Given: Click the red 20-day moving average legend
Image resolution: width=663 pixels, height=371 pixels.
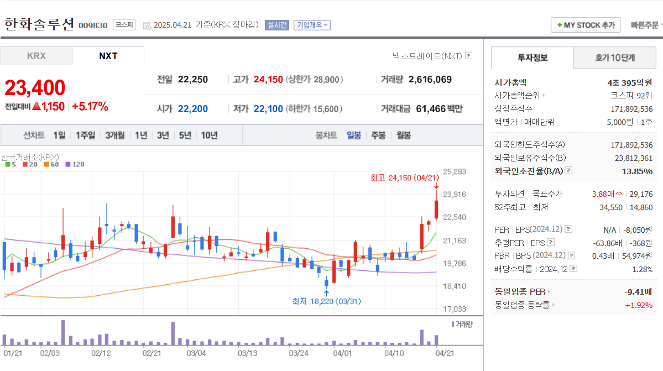Looking at the screenshot, I should (x=30, y=164).
